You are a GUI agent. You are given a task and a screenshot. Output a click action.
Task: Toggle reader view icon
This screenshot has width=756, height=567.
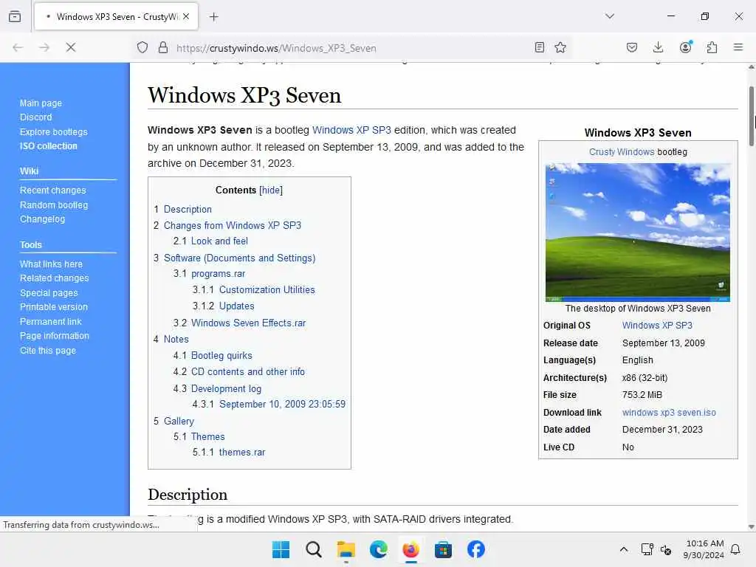(x=540, y=47)
